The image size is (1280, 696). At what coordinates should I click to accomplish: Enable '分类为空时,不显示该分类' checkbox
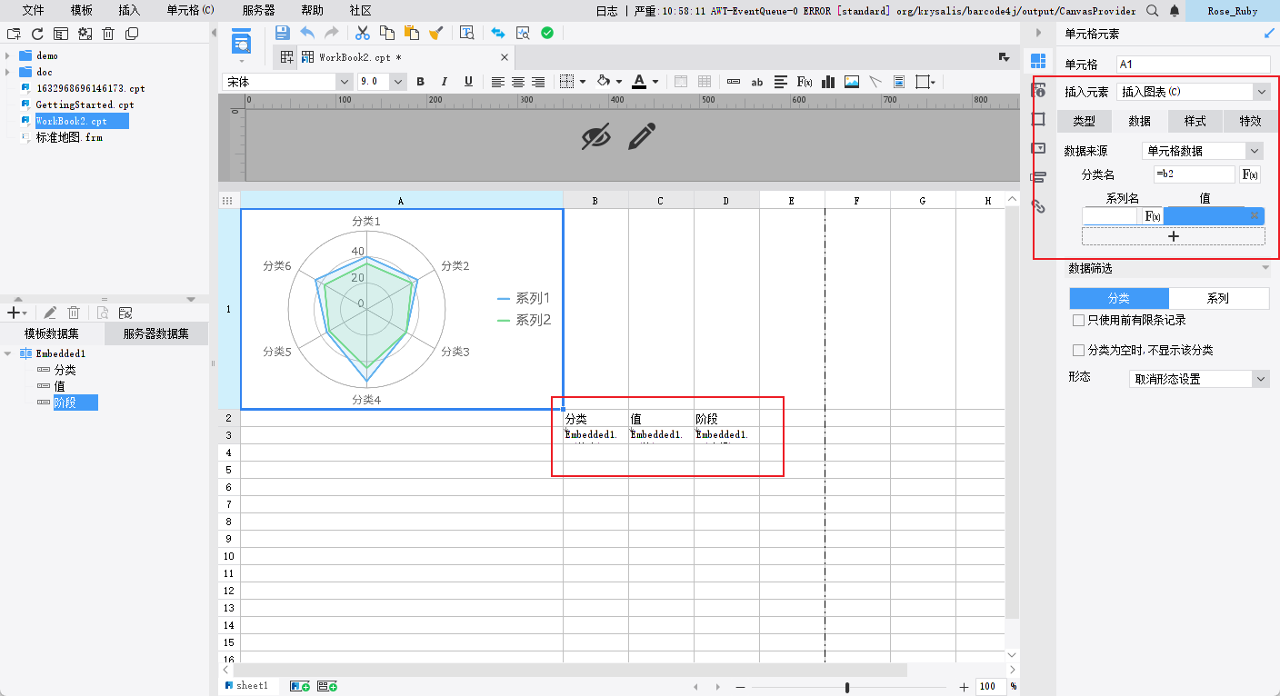point(1078,350)
